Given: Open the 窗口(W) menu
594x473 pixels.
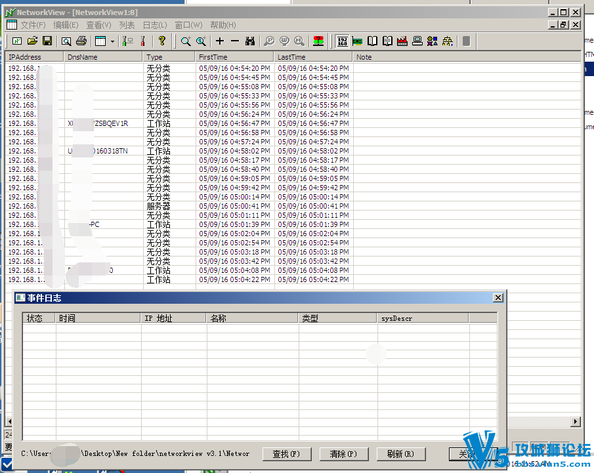Looking at the screenshot, I should (188, 25).
